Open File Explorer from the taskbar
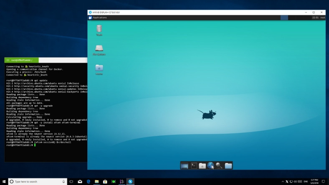The image size is (329, 185). 97,181
